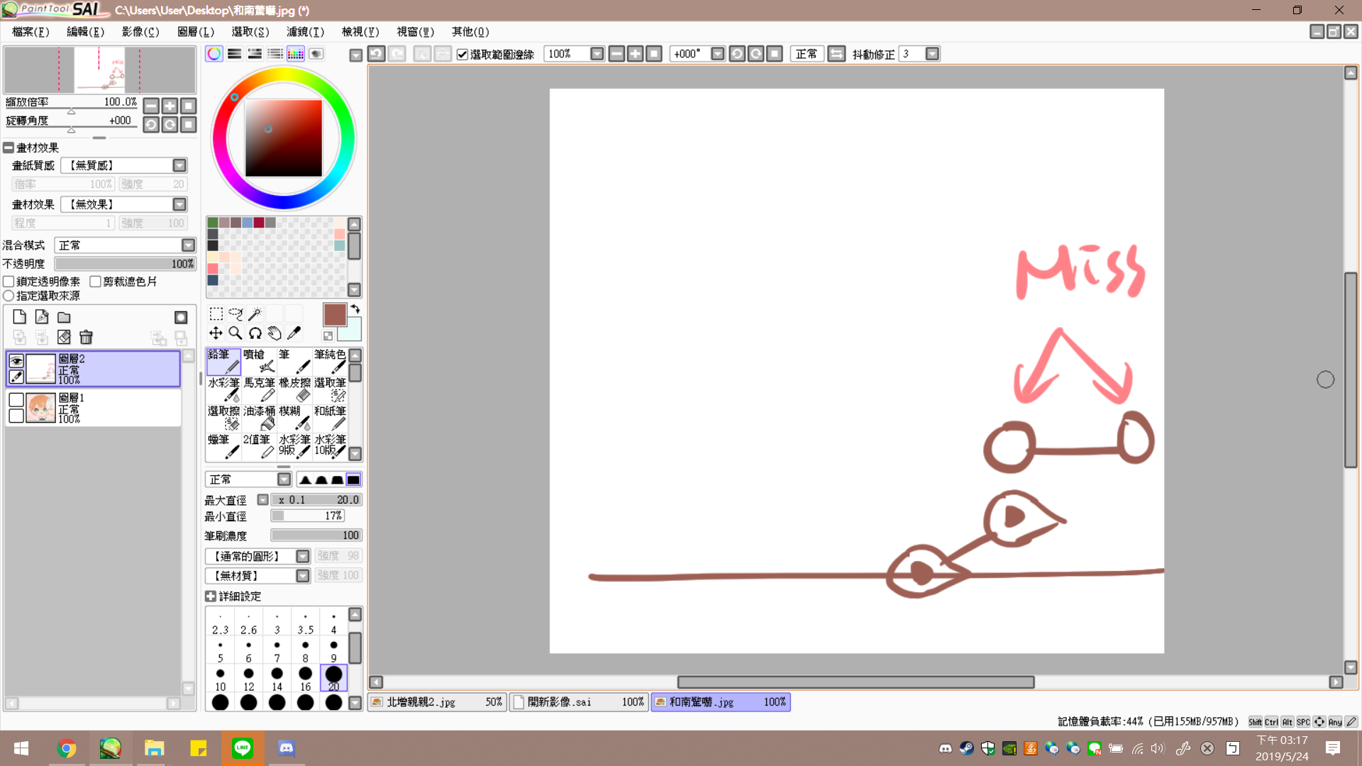Open the 畫紙質感 dropdown
This screenshot has height=766, width=1362.
180,165
